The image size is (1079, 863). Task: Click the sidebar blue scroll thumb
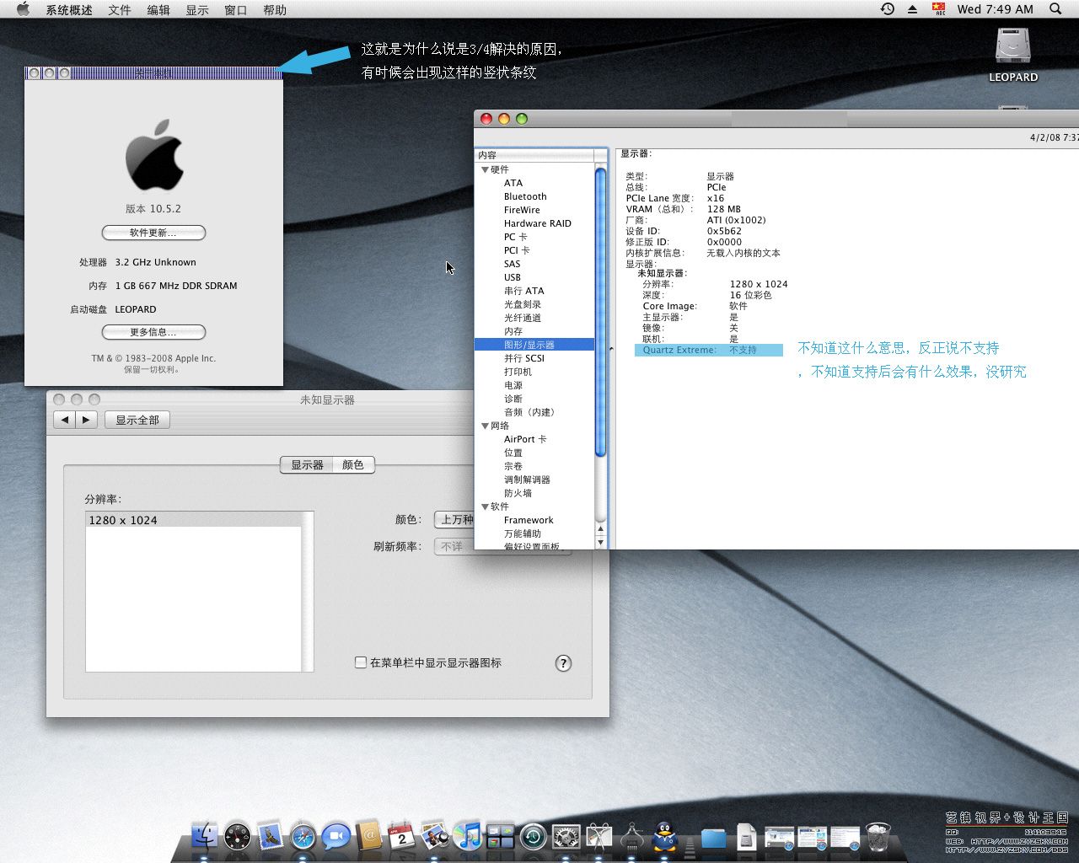coord(600,313)
